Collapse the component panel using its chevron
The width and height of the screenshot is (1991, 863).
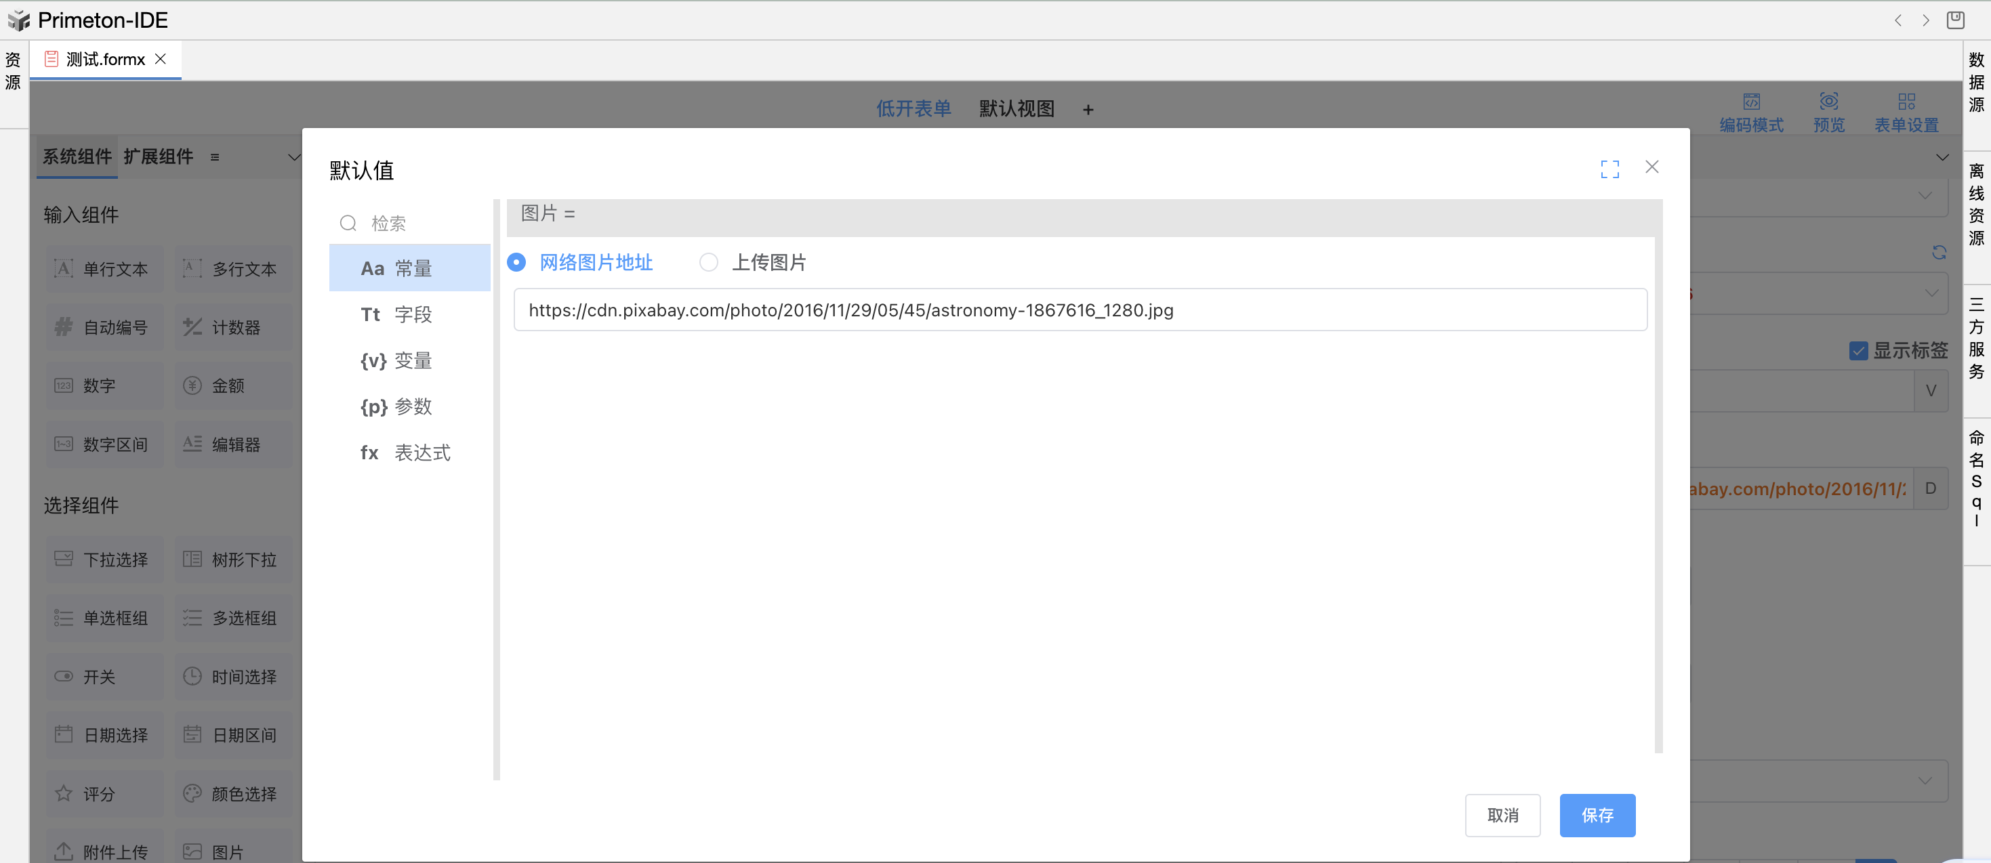coord(293,157)
